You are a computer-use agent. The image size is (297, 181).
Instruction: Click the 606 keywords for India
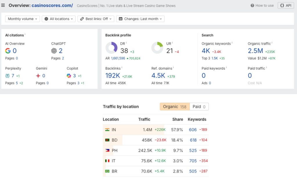pos(193,130)
